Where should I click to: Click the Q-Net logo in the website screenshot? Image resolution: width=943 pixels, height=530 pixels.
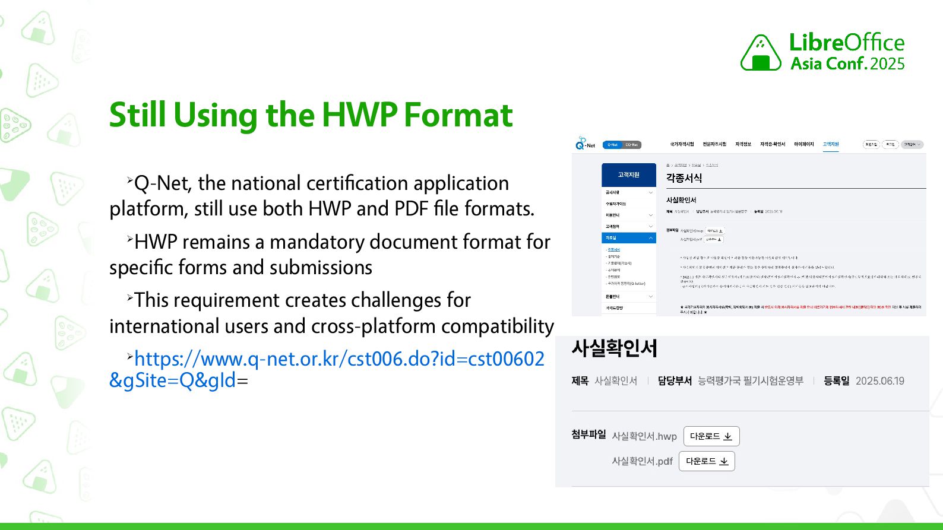coord(585,143)
